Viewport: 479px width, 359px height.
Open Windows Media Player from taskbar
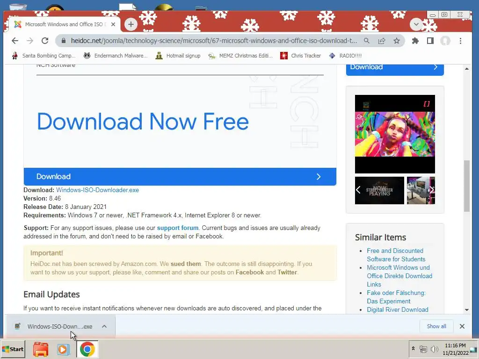tap(64, 349)
